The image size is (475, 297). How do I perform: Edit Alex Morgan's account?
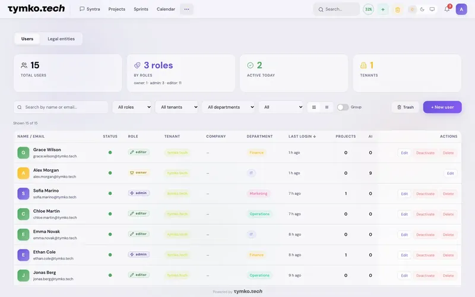(450, 173)
